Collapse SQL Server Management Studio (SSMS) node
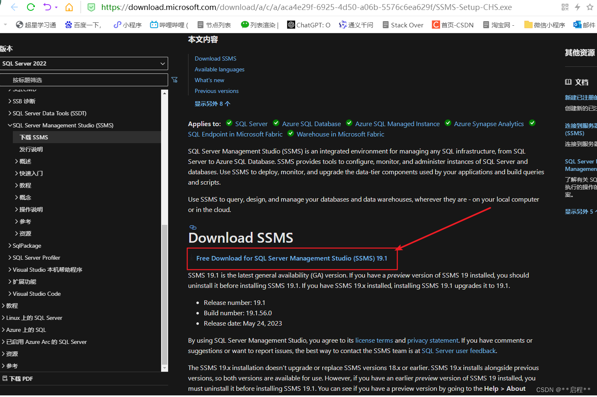The image size is (597, 397). pos(10,125)
